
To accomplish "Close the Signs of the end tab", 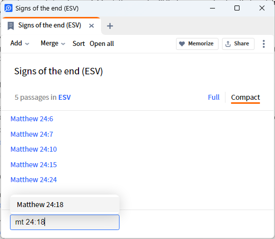I will pos(91,26).
